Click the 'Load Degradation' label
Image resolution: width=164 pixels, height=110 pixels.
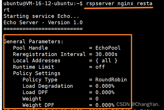[48, 86]
